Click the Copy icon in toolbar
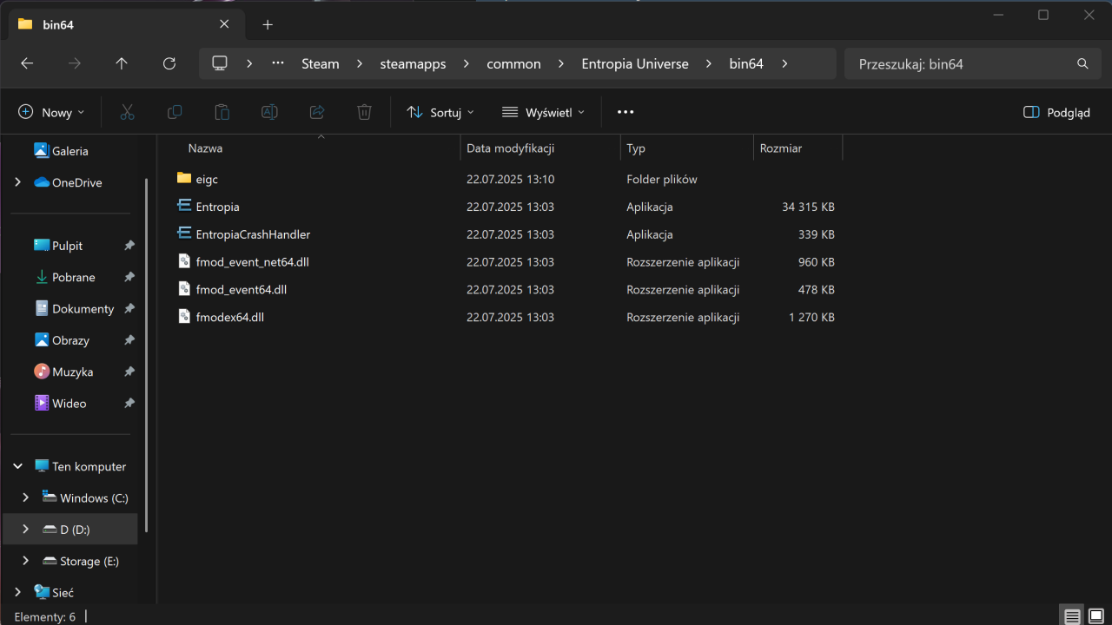 click(x=175, y=112)
